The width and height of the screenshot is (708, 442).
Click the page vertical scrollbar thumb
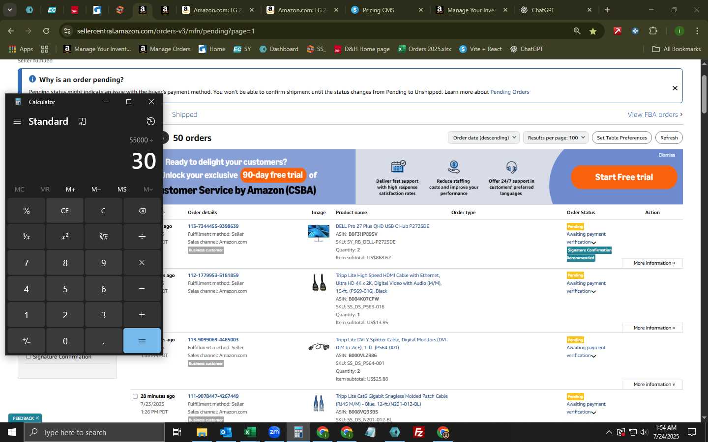(704, 94)
